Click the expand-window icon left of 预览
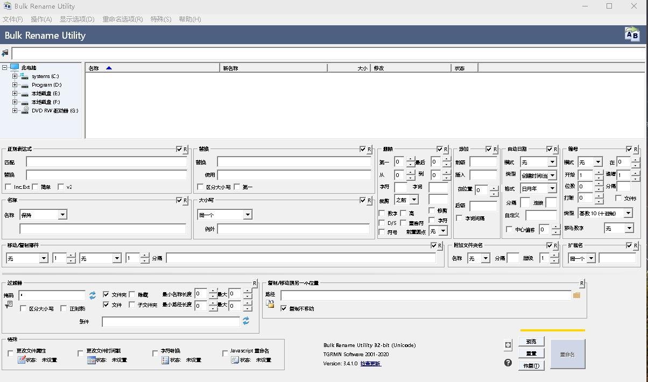648x382 pixels. [508, 345]
